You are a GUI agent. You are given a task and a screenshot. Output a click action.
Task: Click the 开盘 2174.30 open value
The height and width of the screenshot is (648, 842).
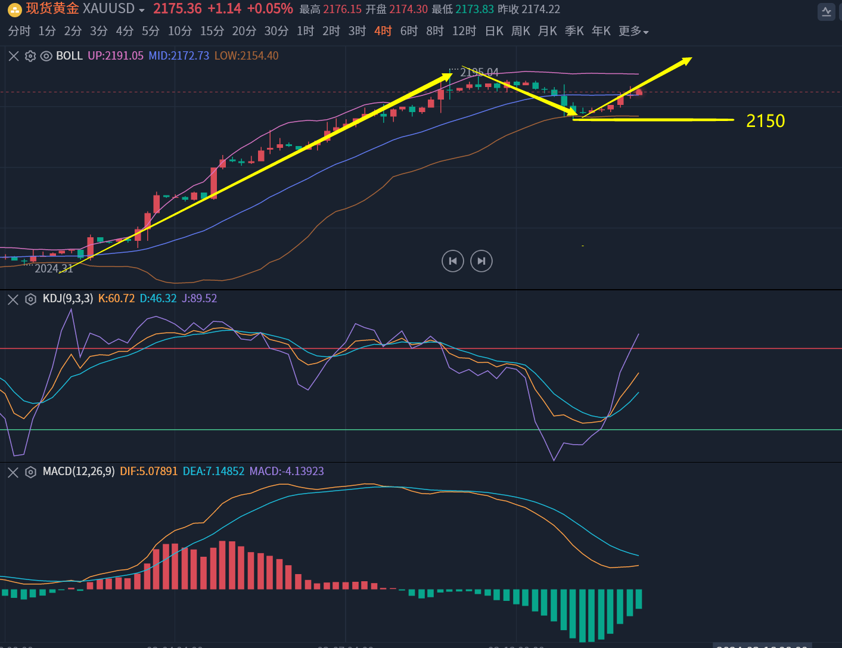396,10
